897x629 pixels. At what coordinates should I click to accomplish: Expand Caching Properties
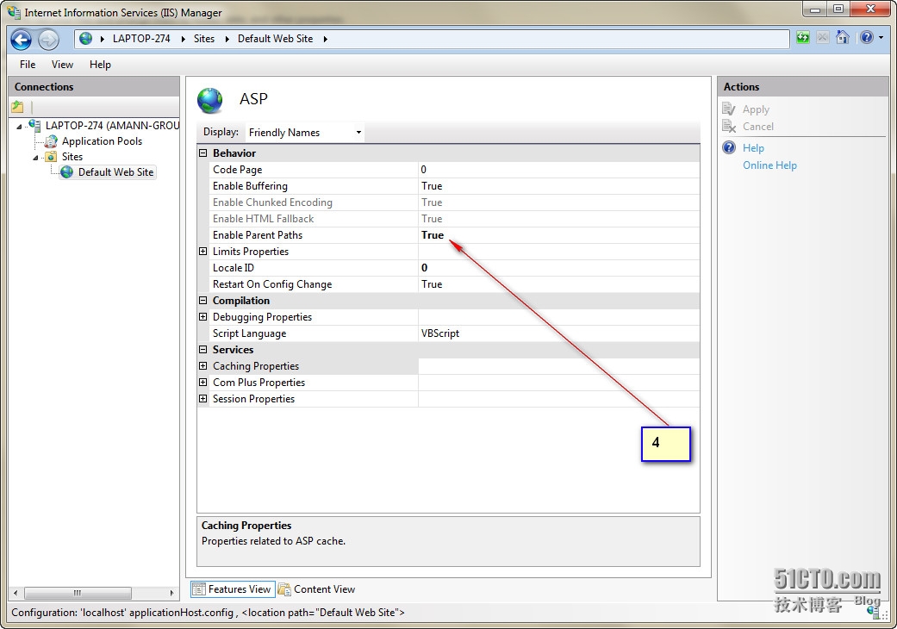click(202, 366)
